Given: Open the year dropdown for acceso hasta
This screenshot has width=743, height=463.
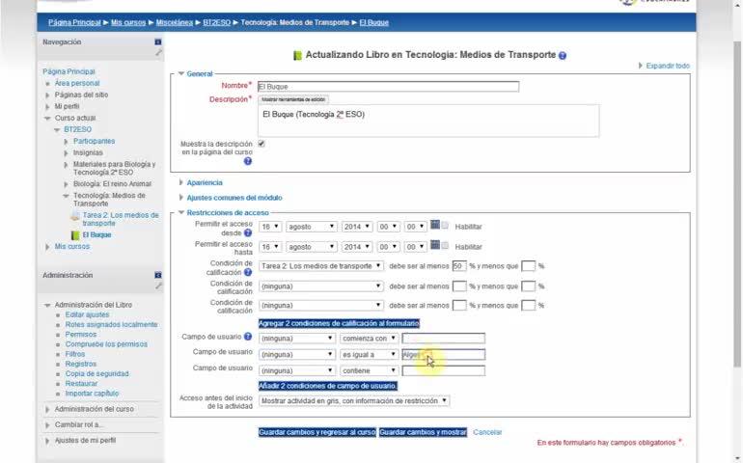Looking at the screenshot, I should 357,247.
